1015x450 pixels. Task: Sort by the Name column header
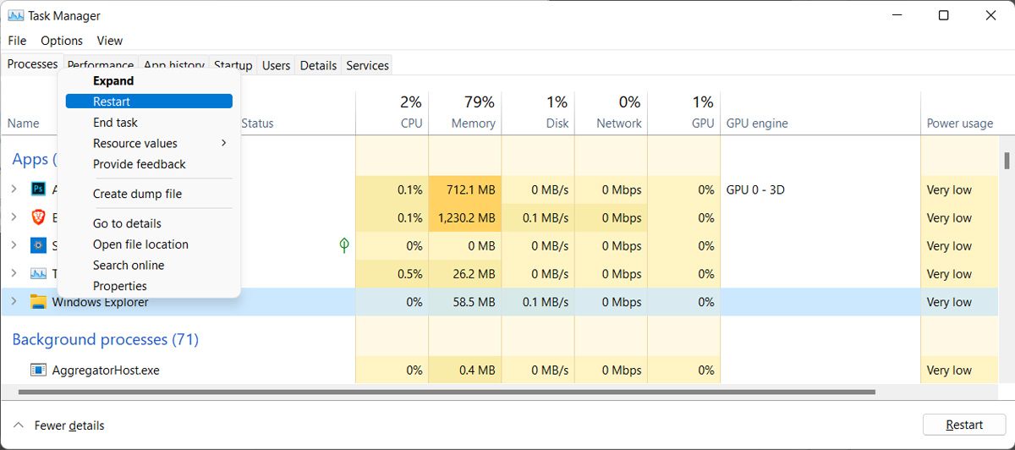point(24,123)
